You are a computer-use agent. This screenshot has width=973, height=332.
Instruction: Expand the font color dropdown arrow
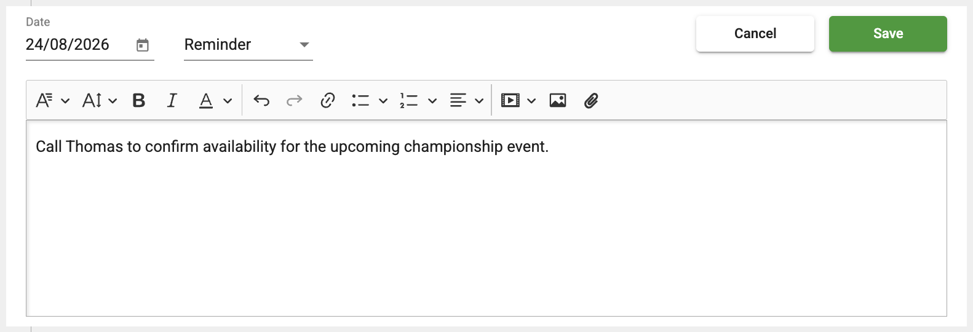(x=228, y=101)
